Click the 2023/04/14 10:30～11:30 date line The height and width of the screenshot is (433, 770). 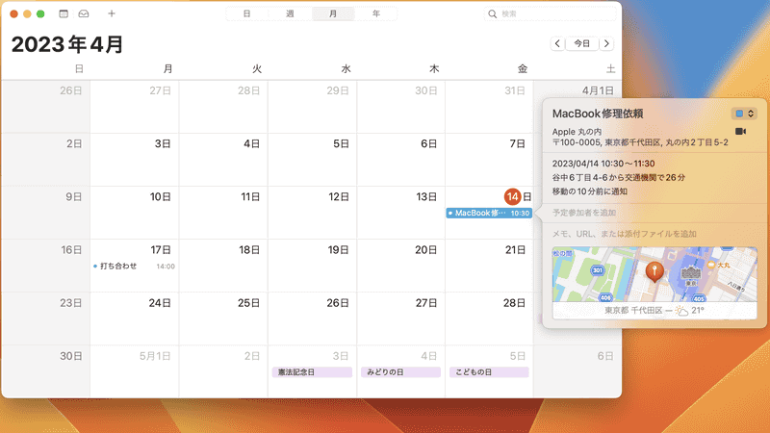coord(603,164)
